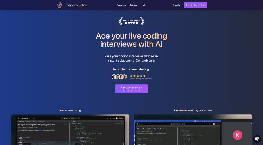
Task: Click the Sign In link
Action: 176,5
